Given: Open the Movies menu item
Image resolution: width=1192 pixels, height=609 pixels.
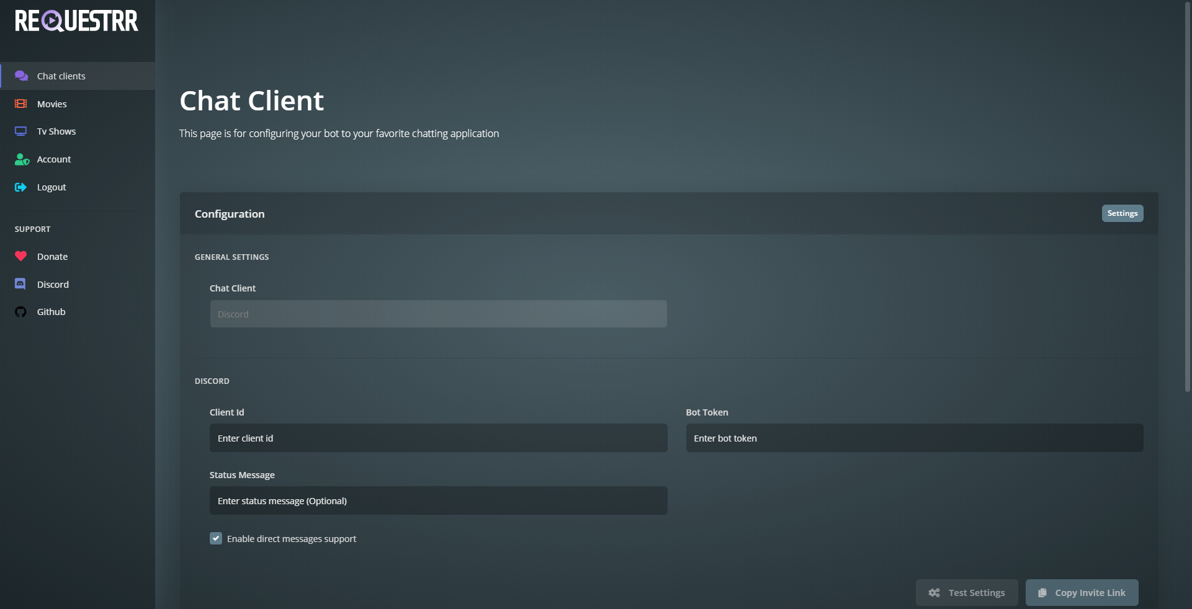Looking at the screenshot, I should (52, 104).
